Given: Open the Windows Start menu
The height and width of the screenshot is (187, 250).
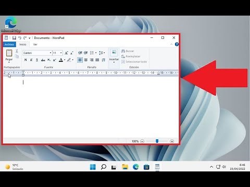Looking at the screenshot, I should pyautogui.click(x=93, y=167).
